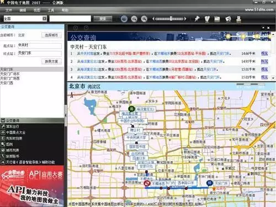
Task: Click 概览 link for first route
Action: coord(264,54)
